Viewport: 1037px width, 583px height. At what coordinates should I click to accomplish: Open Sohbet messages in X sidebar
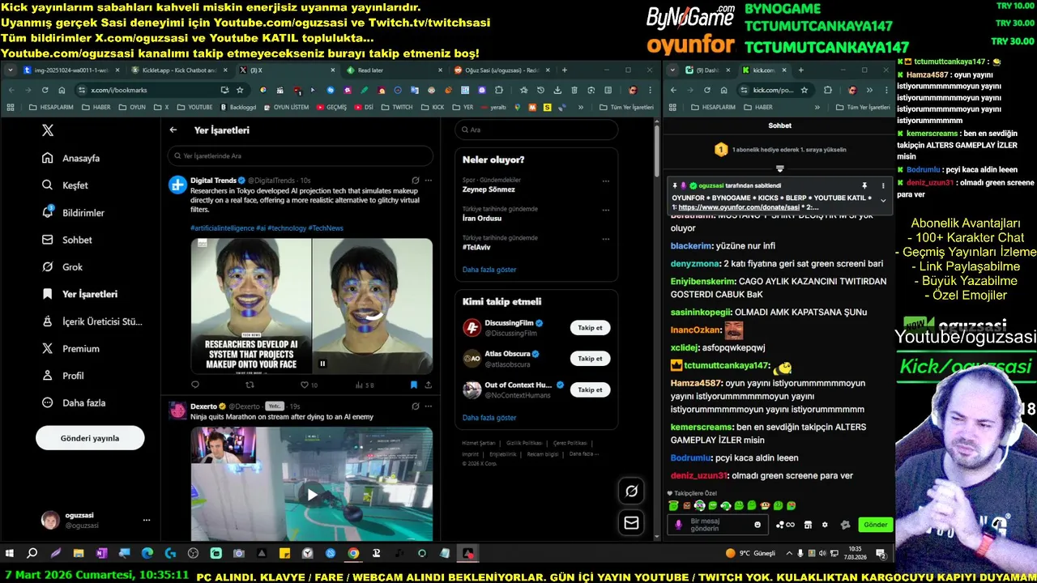coord(67,240)
